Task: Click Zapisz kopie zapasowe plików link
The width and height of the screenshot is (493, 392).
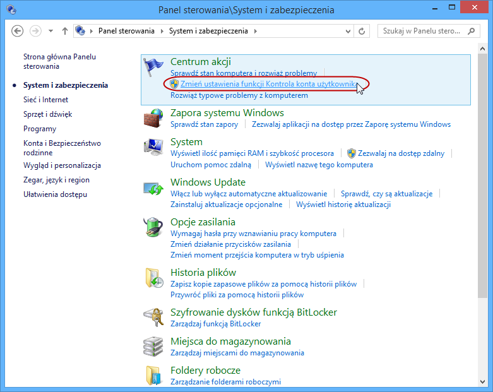Action: 263,284
